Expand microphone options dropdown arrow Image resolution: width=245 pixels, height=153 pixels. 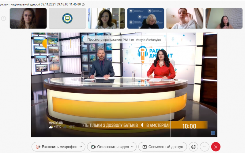pos(81,147)
